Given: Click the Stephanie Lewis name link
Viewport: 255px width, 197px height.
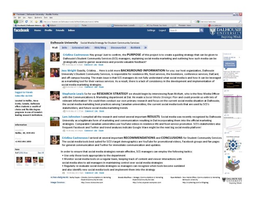Looking at the screenshot, I should 73,94.
